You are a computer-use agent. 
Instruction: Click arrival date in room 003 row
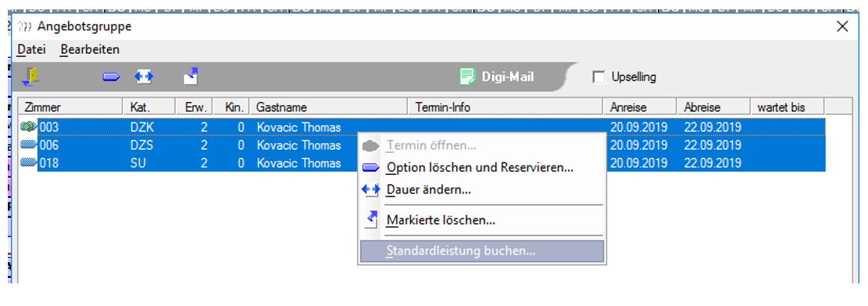coord(639,128)
